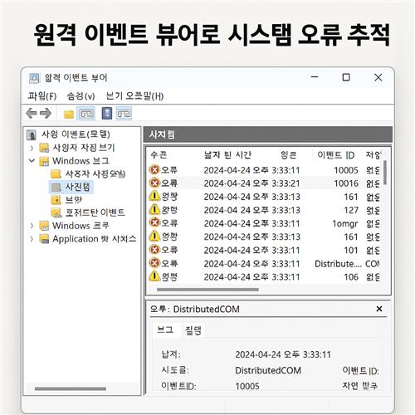Click the back arrow in the toolbar
The height and width of the screenshot is (415, 415).
(x=32, y=114)
